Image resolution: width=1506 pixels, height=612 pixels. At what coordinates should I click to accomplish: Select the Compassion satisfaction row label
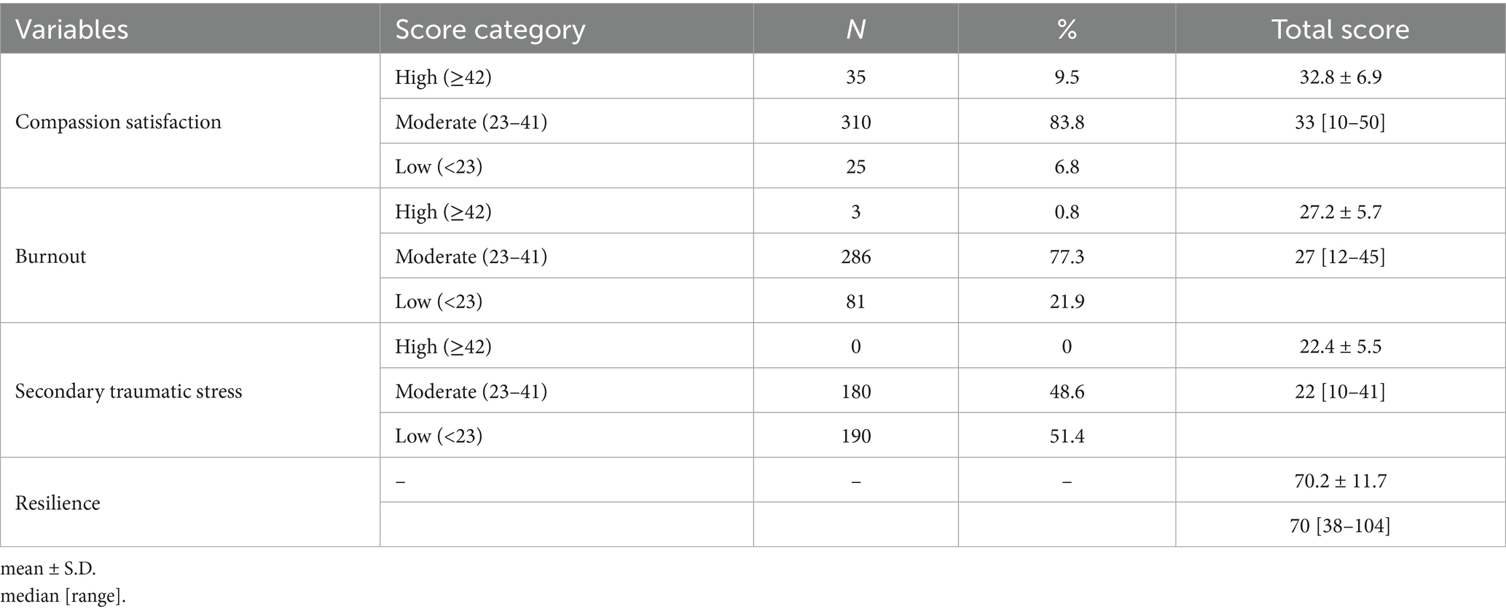(x=118, y=122)
